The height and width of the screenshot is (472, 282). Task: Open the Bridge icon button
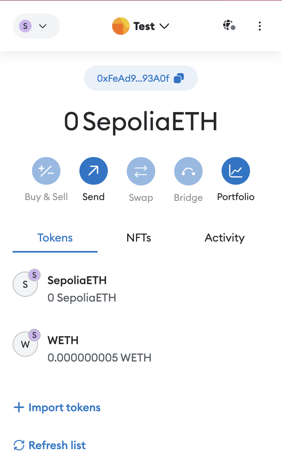188,171
